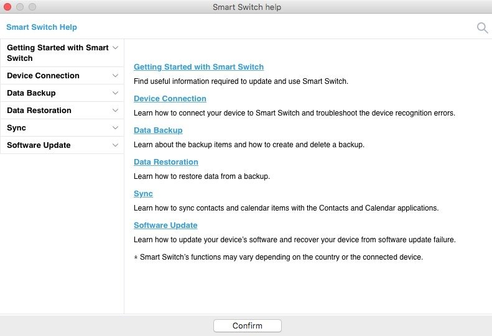Click the text about Smart Switch's functions varying
The height and width of the screenshot is (336, 492).
point(278,257)
